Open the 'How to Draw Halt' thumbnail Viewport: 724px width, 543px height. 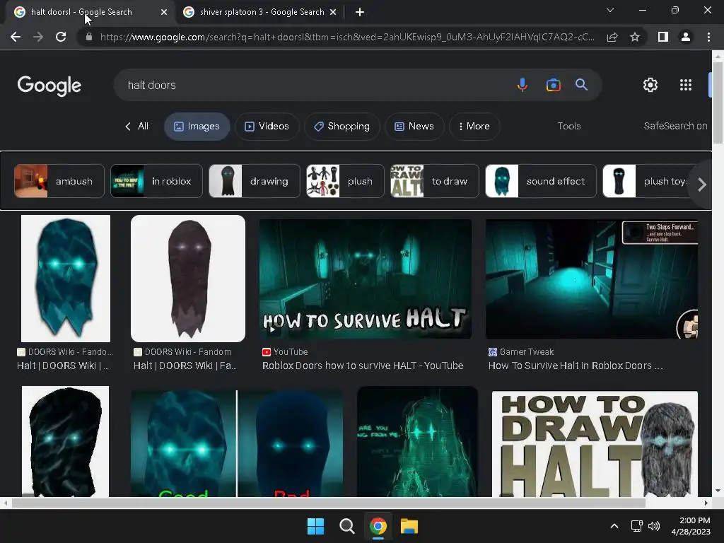click(595, 444)
